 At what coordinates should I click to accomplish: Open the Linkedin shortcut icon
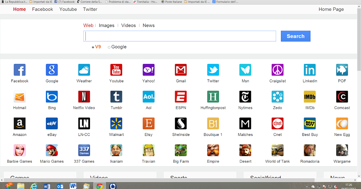point(310,70)
